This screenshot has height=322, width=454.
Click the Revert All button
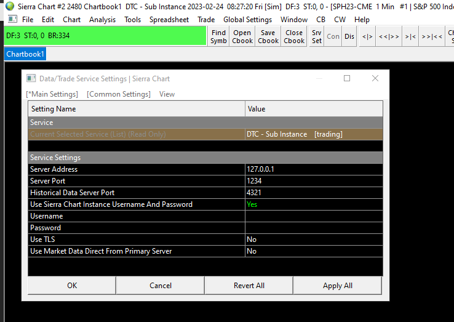249,286
